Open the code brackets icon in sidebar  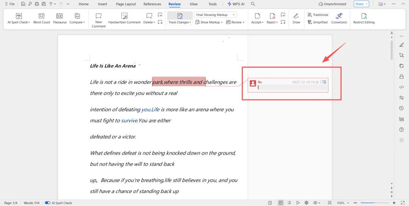click(401, 87)
